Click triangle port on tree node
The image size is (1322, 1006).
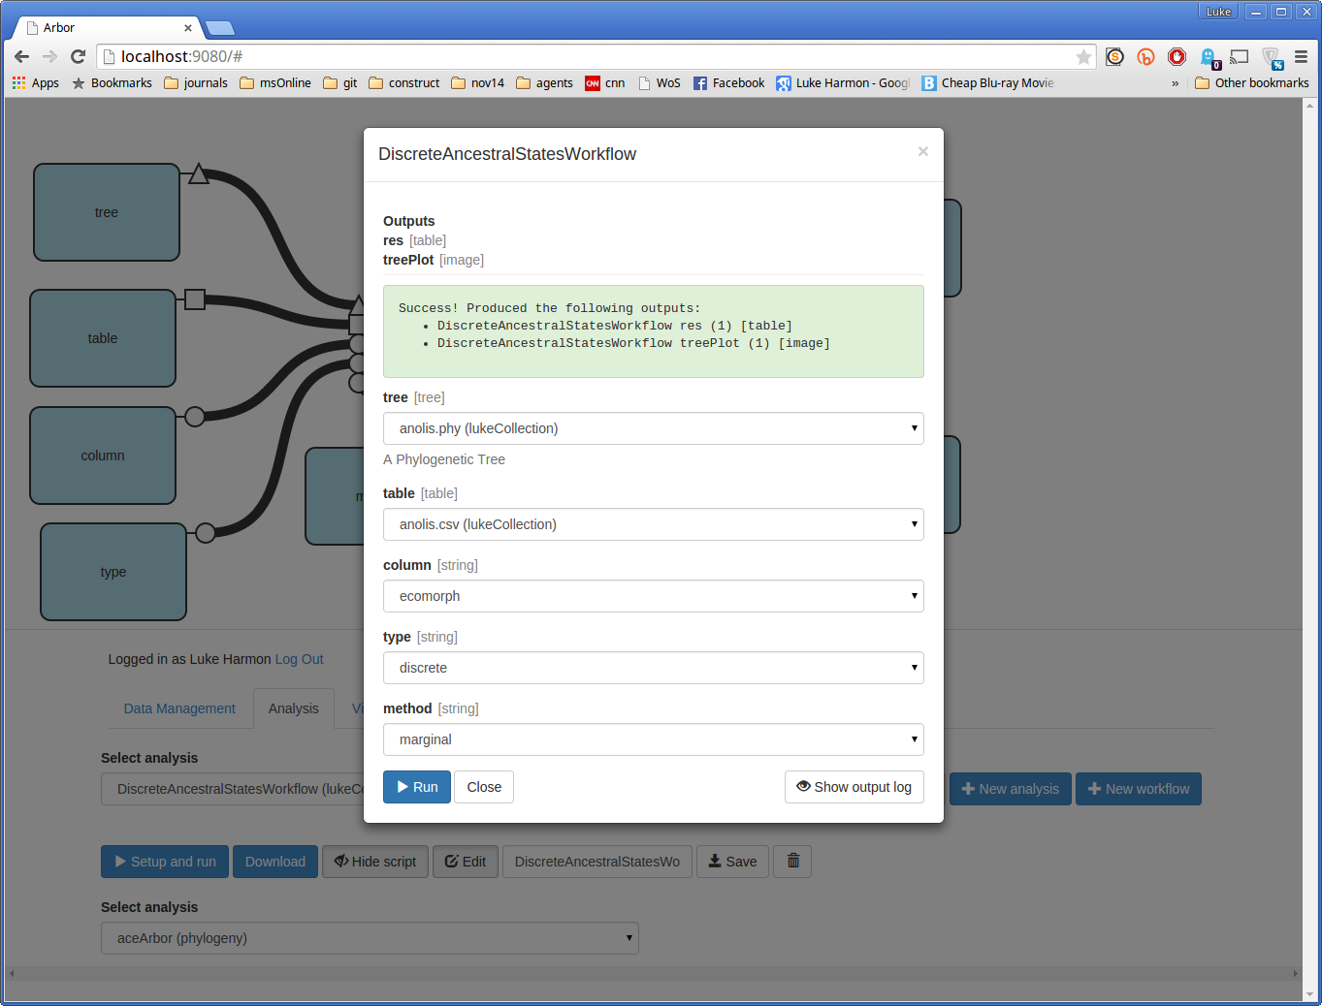(x=199, y=174)
